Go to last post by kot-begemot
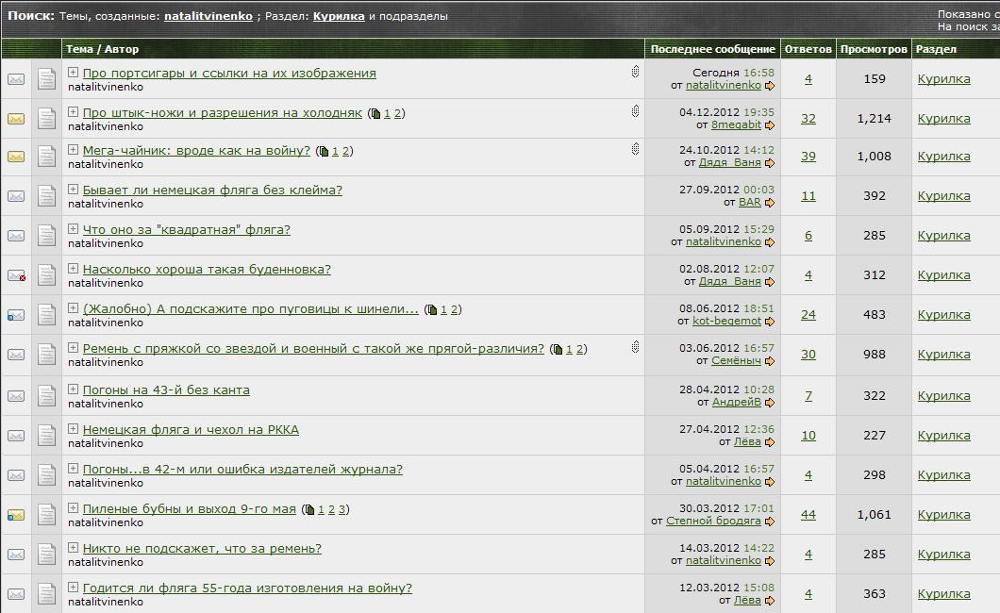 click(770, 322)
